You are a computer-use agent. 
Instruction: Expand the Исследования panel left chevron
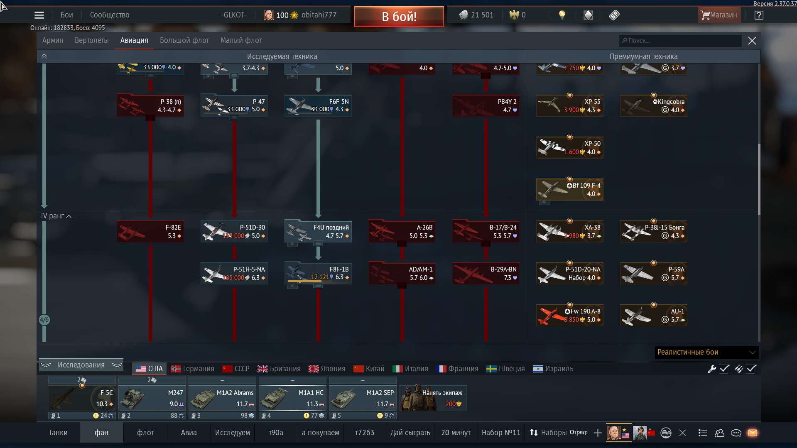[x=46, y=365]
